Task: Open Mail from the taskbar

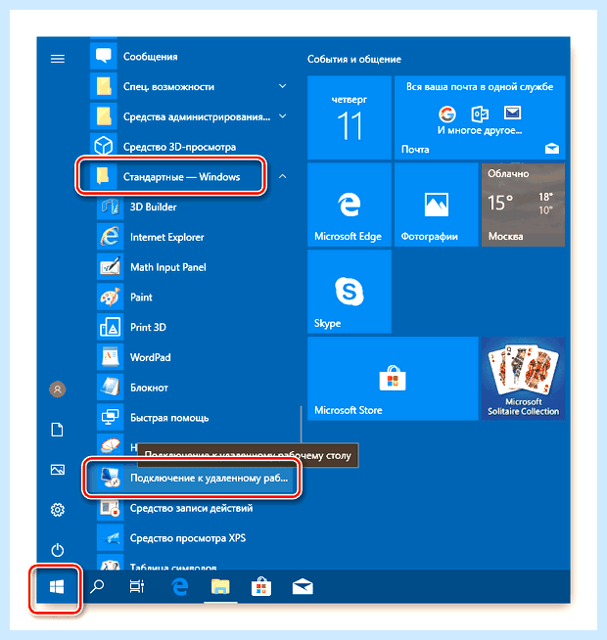Action: 303,587
